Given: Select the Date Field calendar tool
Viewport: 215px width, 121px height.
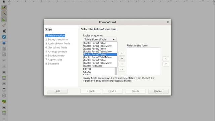Looking at the screenshot, I should [x=4, y=78].
